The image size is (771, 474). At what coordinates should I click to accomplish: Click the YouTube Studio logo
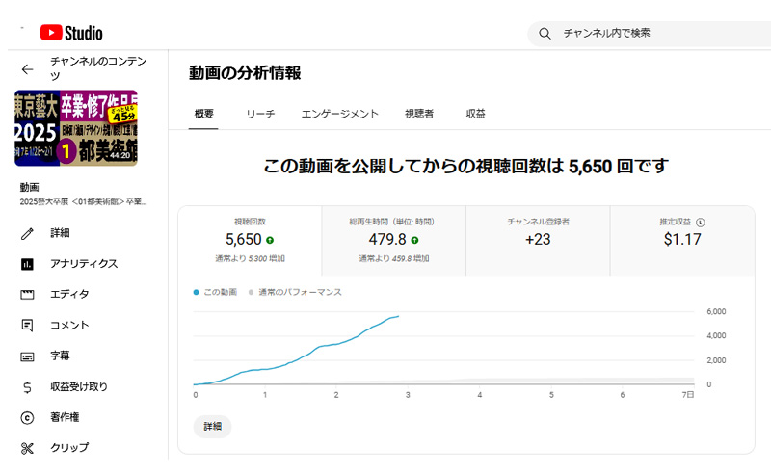pyautogui.click(x=71, y=33)
